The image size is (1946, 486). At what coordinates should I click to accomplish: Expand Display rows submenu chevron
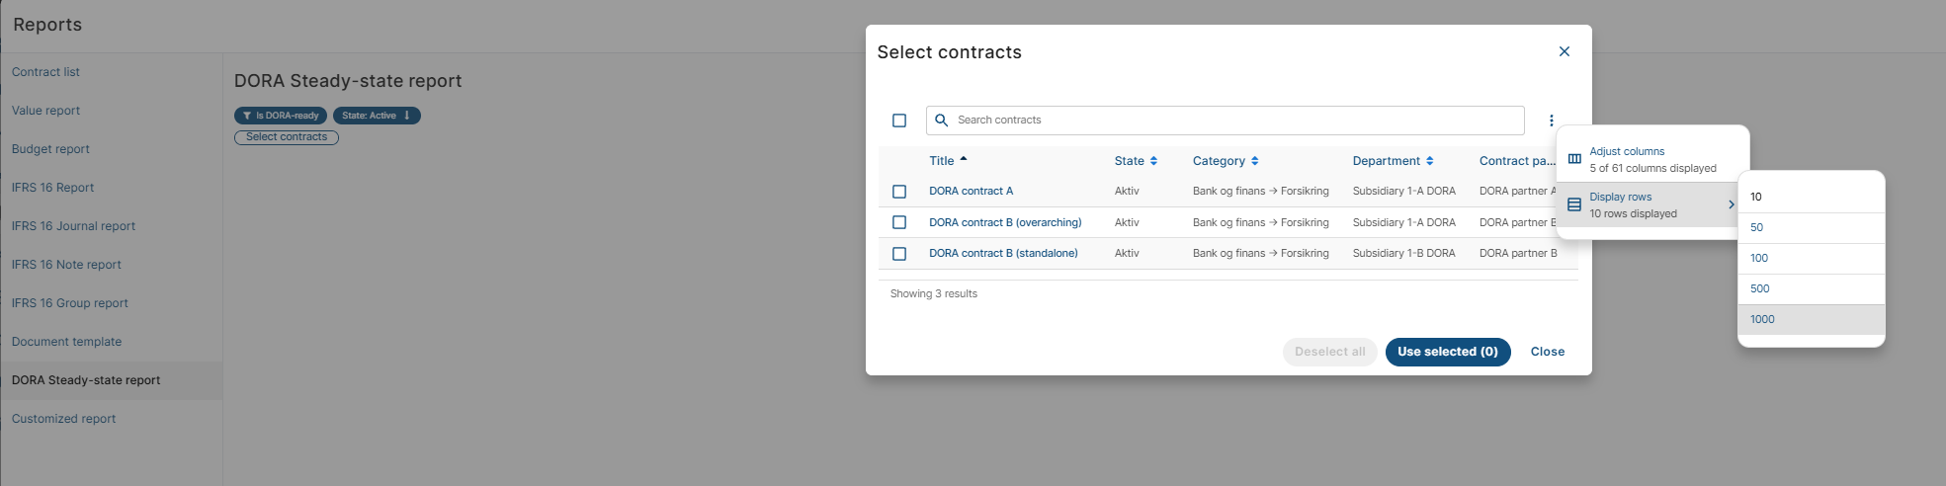click(x=1731, y=204)
